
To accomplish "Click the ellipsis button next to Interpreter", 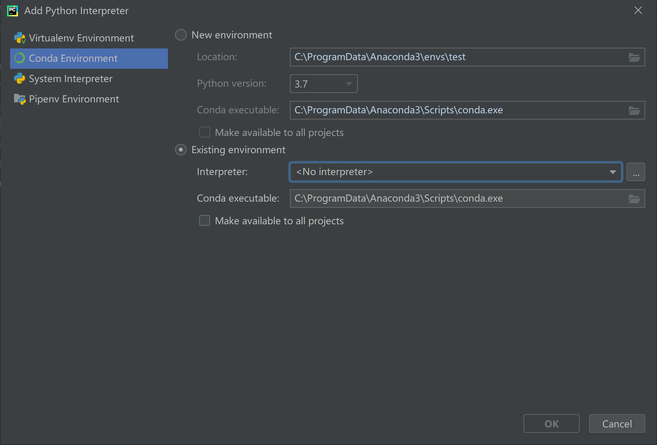I will (636, 172).
